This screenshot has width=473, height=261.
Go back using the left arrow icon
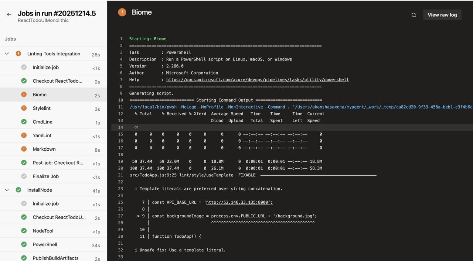pyautogui.click(x=9, y=15)
